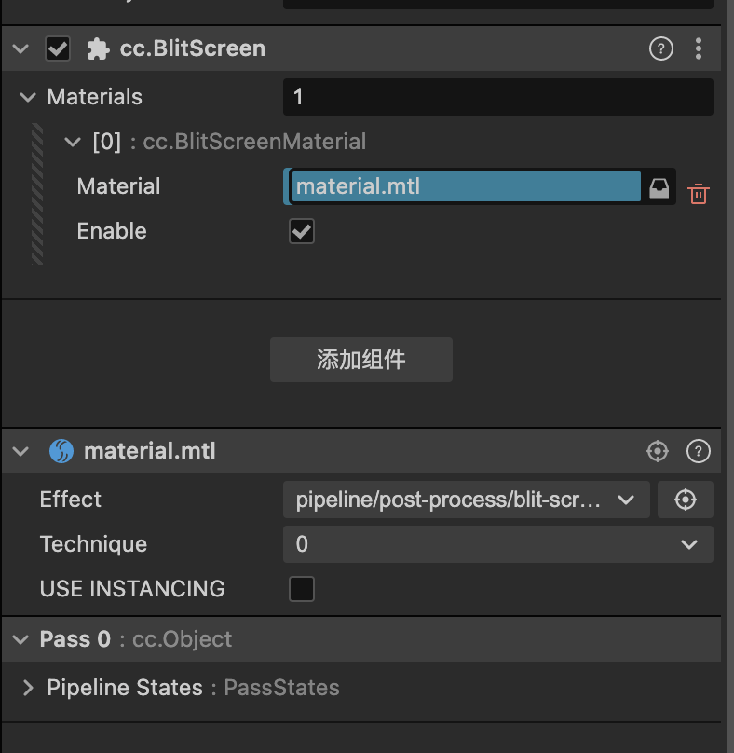Uncheck the Enable checkbox
Screen dimensions: 734x753
(x=301, y=231)
